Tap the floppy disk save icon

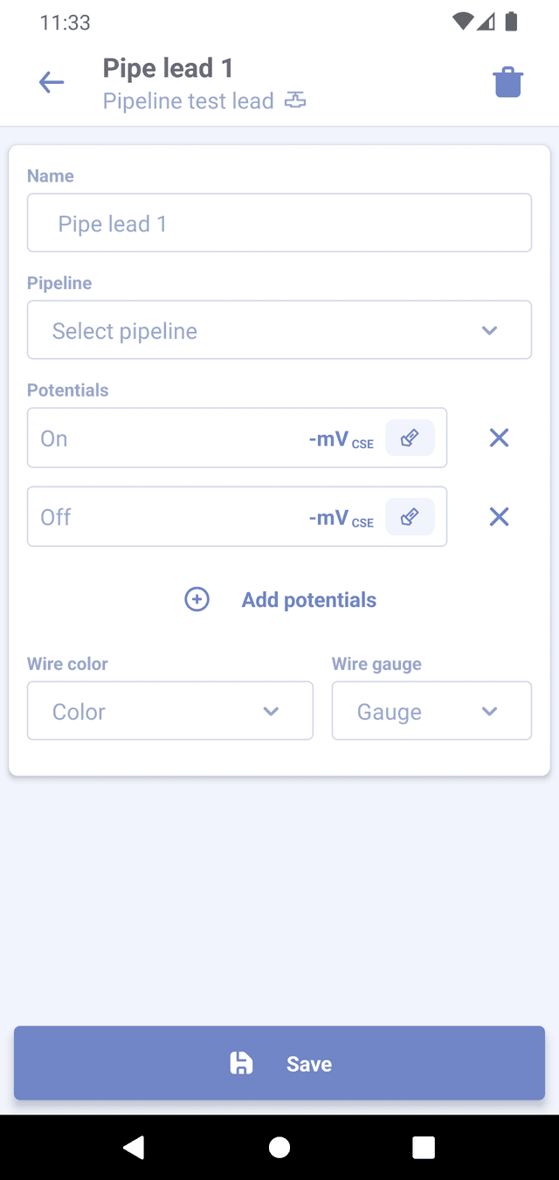coord(241,1063)
